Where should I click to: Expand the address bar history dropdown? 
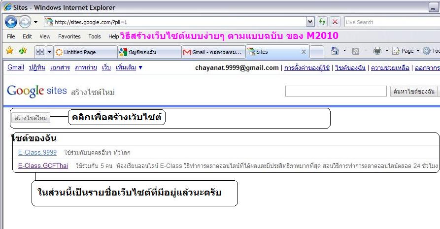[x=310, y=22]
